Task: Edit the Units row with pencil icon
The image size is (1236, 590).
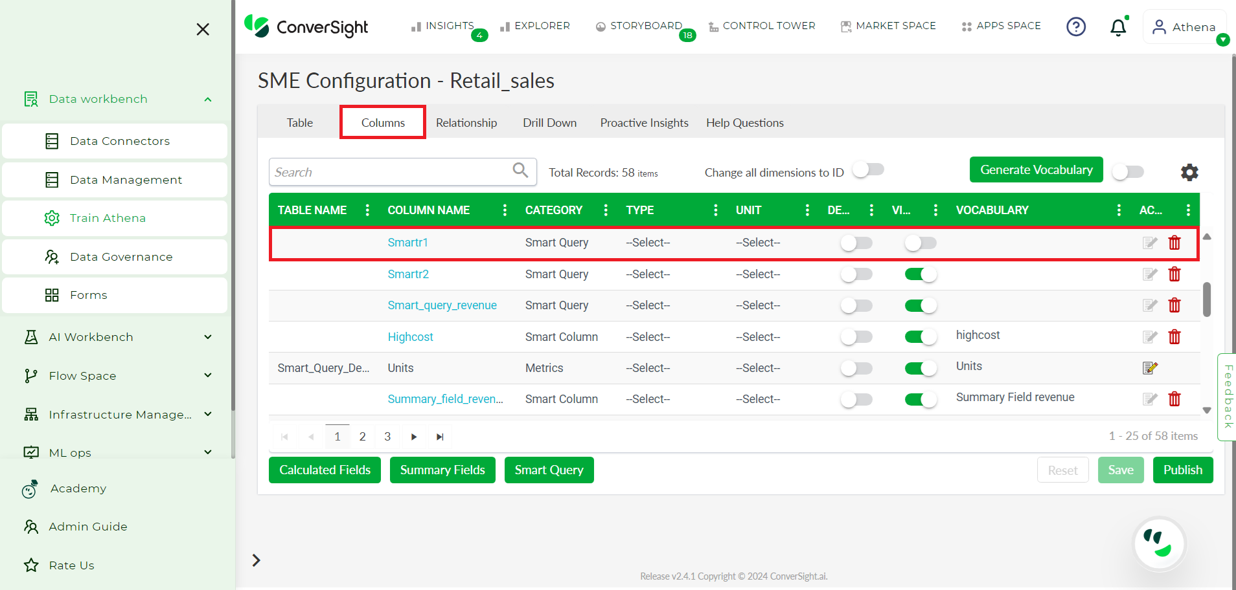Action: [1150, 368]
